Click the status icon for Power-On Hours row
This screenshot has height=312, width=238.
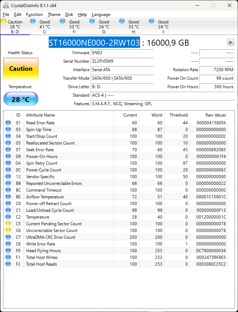tap(8, 157)
